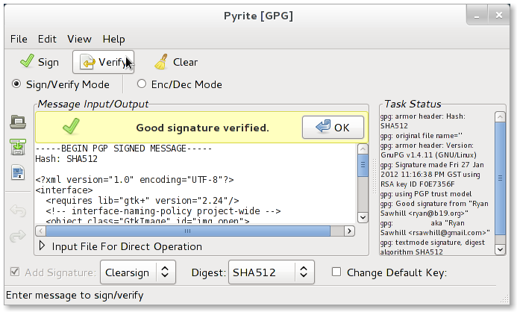Click the 'Good signature verified.' message text
Image resolution: width=517 pixels, height=312 pixels.
(x=202, y=128)
